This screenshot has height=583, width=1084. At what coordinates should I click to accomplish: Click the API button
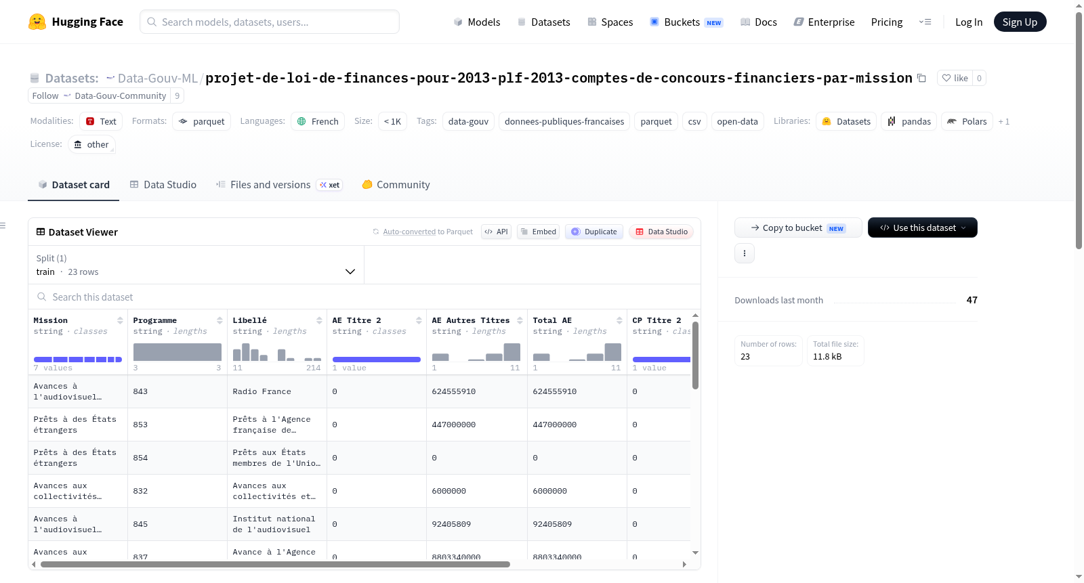pos(496,232)
